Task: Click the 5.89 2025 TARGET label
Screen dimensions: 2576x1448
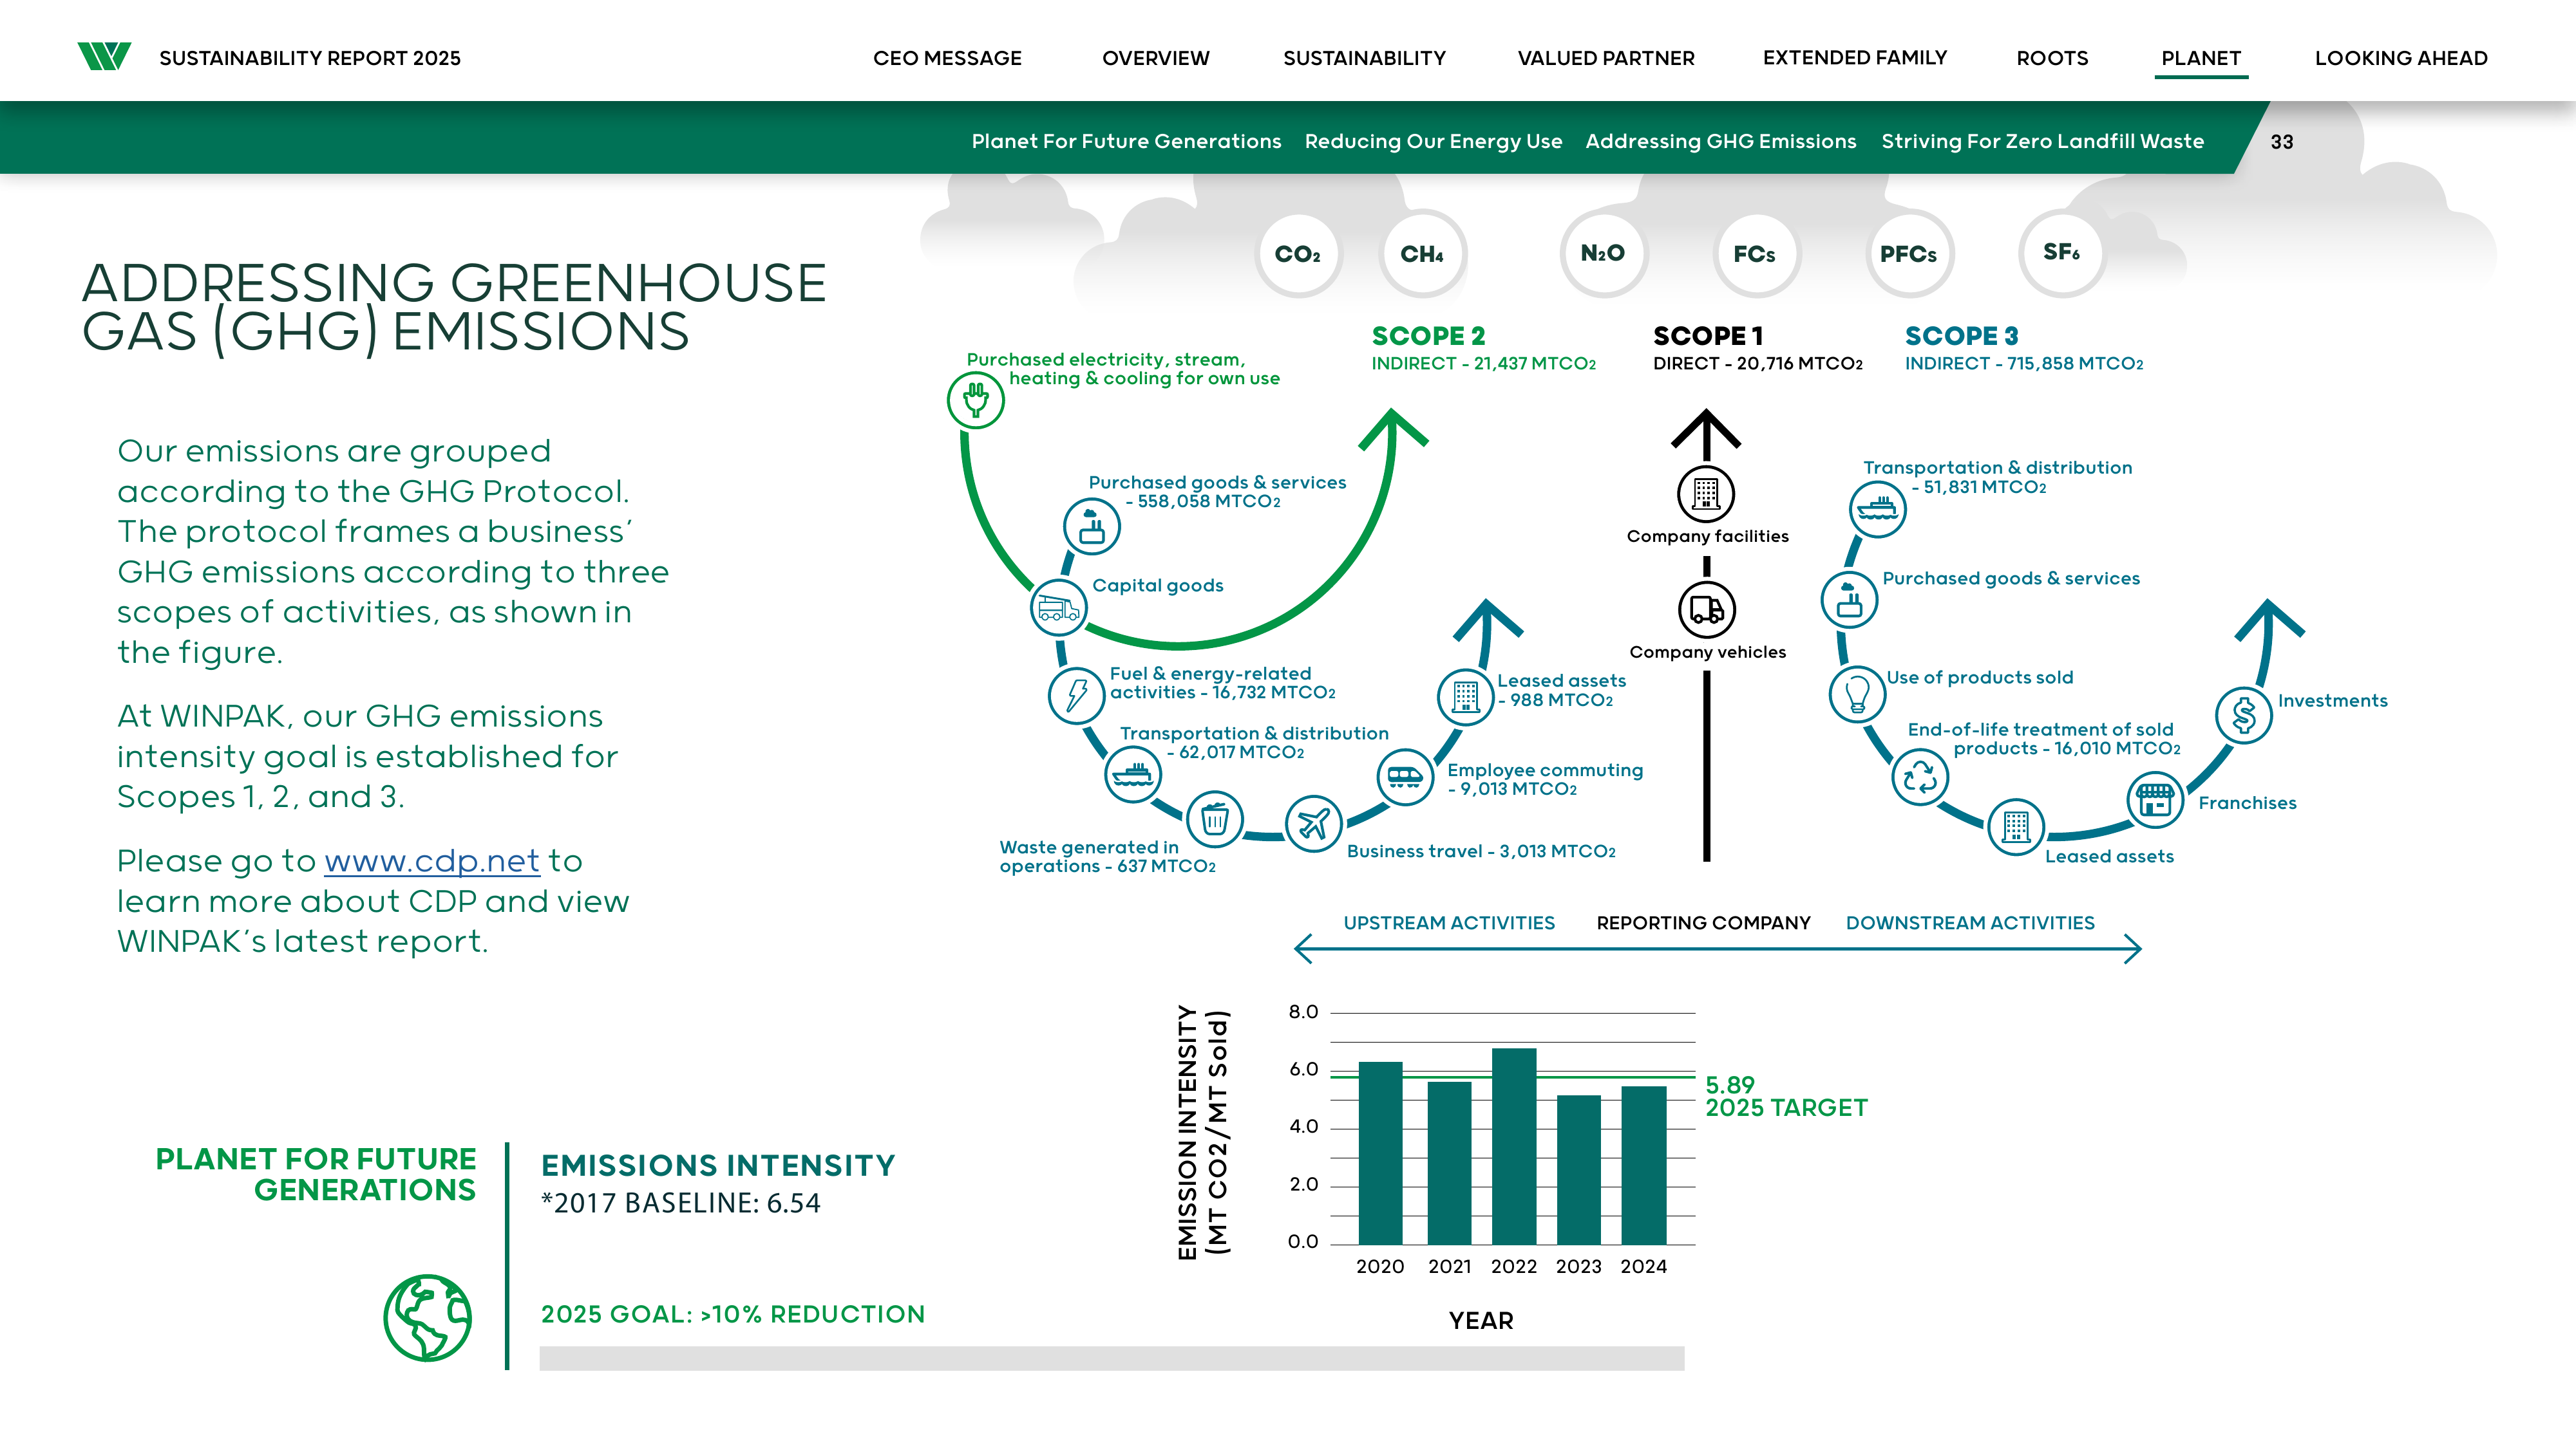Action: pyautogui.click(x=1786, y=1096)
